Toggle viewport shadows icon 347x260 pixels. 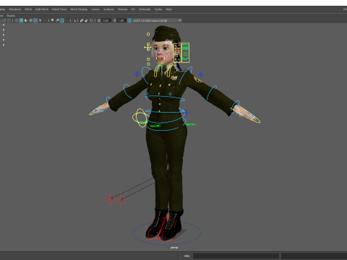45,20
